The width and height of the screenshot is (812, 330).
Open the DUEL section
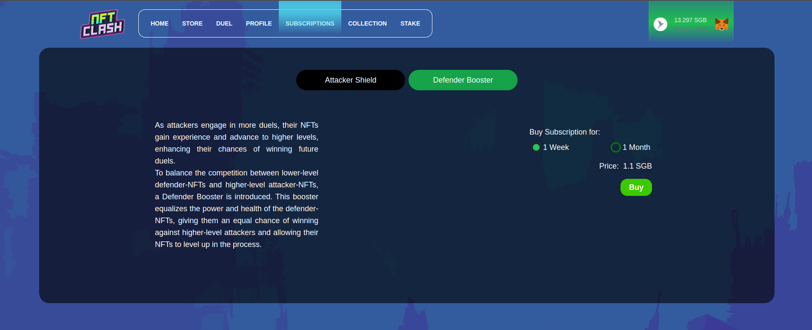click(224, 23)
